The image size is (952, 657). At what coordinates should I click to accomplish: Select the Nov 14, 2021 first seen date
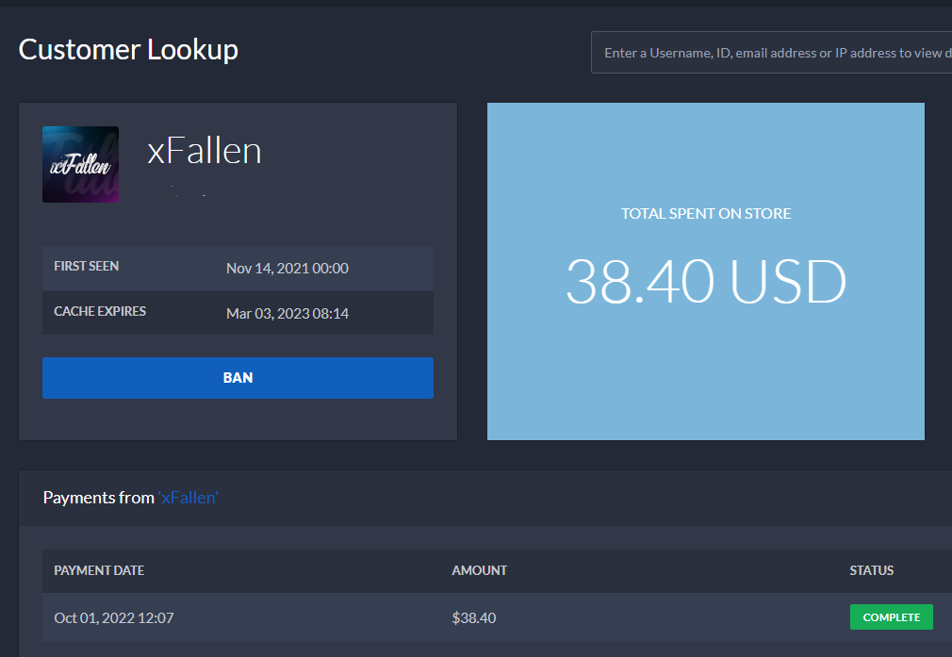(287, 267)
